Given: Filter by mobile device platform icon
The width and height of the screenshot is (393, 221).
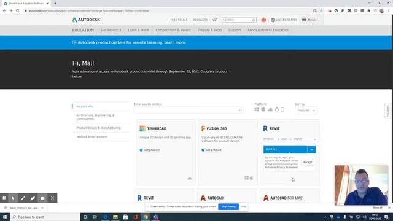Looking at the screenshot, I should [x=282, y=109].
